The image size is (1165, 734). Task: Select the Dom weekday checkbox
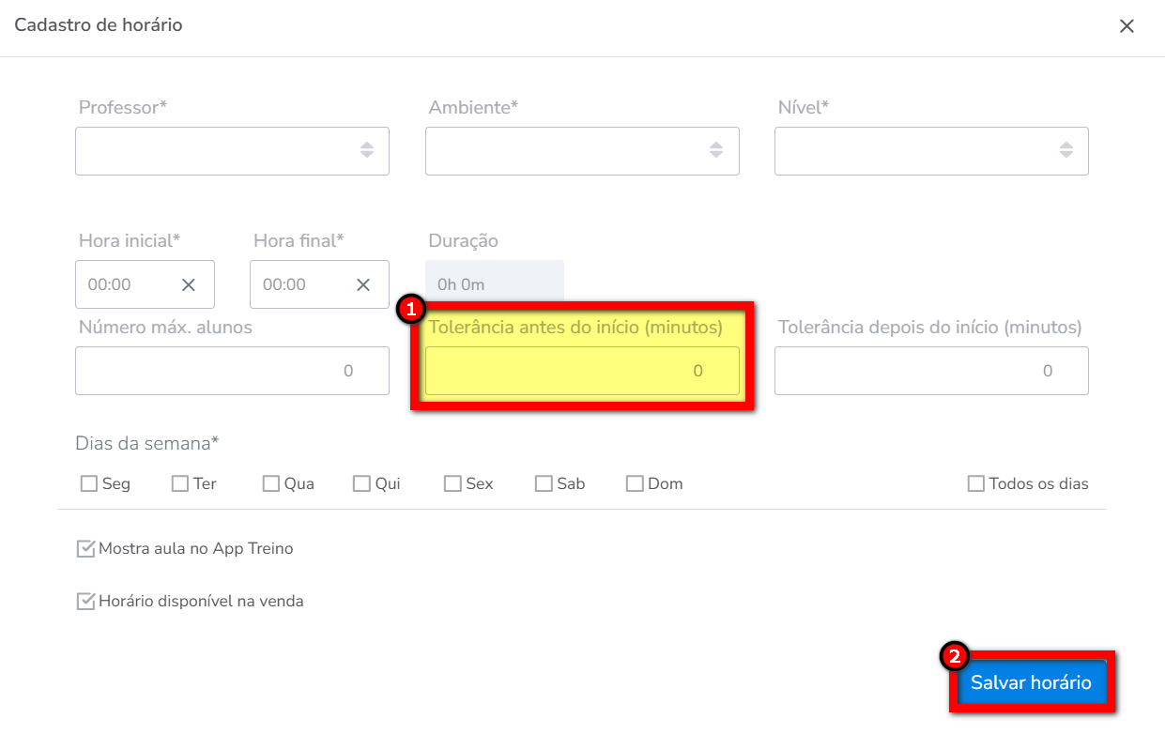pos(635,483)
